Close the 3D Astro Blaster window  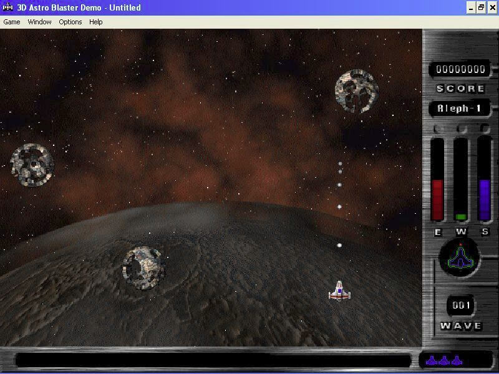click(x=492, y=7)
